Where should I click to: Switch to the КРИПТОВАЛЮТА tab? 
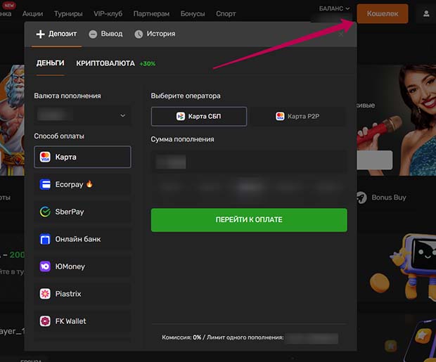[x=105, y=63]
